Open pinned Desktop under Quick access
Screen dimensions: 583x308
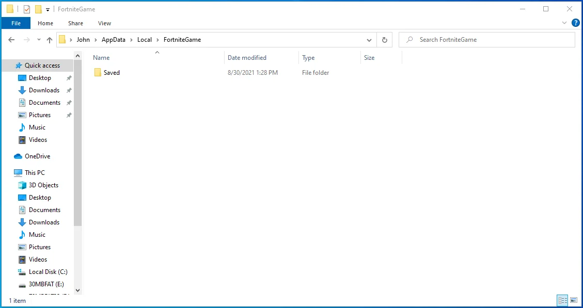coord(40,78)
